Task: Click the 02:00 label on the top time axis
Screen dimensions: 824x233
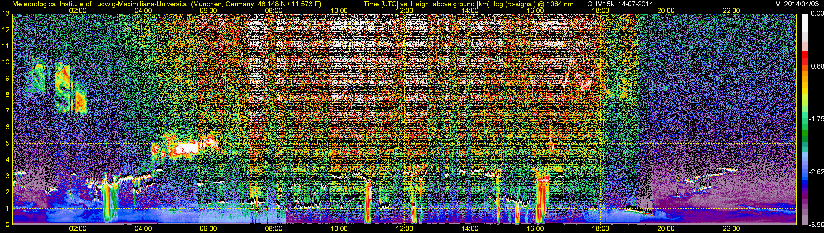Action: pos(78,10)
